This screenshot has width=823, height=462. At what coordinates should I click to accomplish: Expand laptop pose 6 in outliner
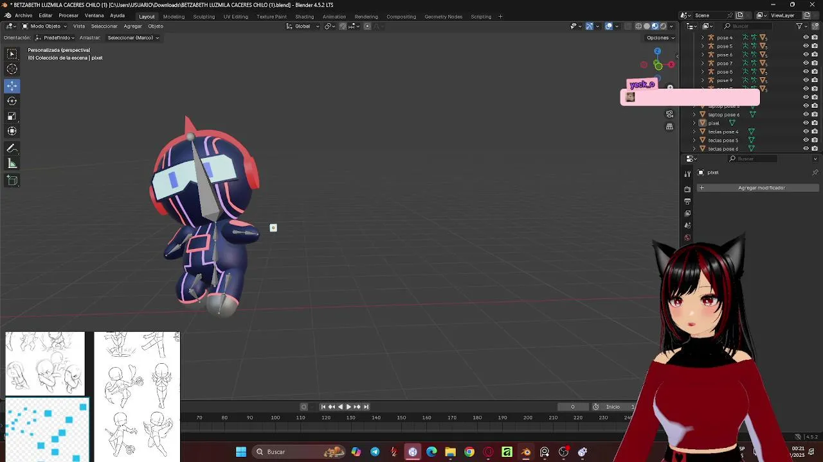pos(694,115)
